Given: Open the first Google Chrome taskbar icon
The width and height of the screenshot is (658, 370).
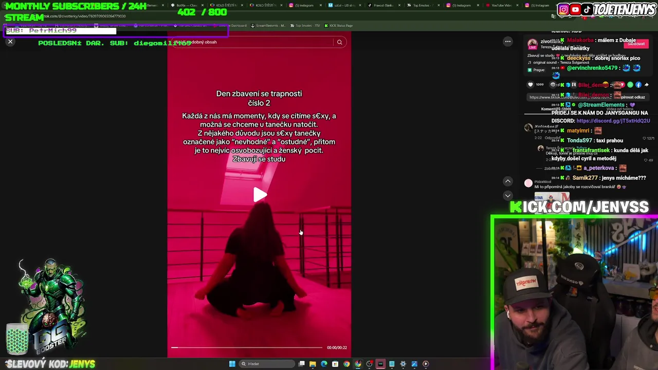Looking at the screenshot, I should tap(346, 364).
